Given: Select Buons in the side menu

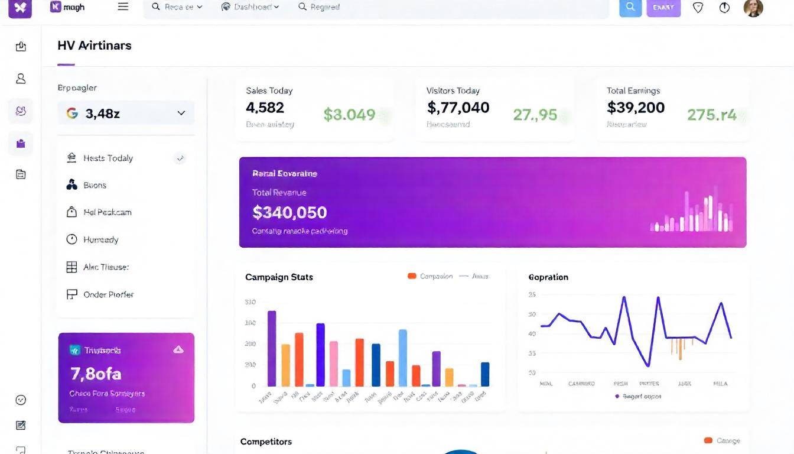Looking at the screenshot, I should 95,185.
